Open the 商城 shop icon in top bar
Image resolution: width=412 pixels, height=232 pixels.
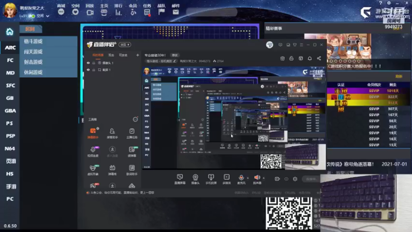61,12
